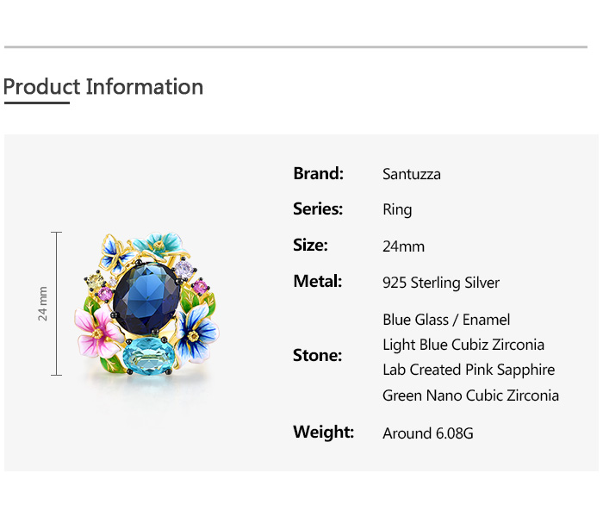Select the 925 Sterling Silver text
This screenshot has width=603, height=523.
[441, 283]
